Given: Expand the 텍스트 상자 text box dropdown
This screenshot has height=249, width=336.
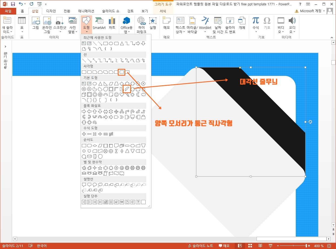Looking at the screenshot, I should click(x=180, y=30).
